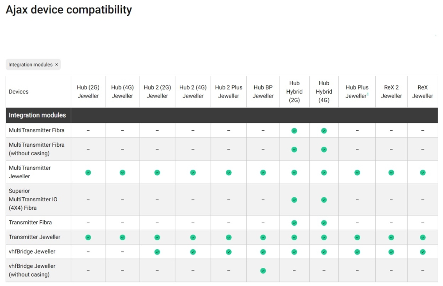Select the MultiTransmitter Fibra row label

(36, 130)
